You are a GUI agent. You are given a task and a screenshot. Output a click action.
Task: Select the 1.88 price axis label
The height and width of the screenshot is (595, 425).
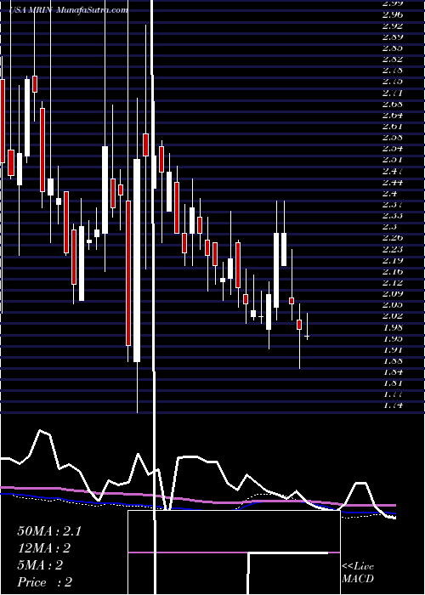tap(393, 360)
